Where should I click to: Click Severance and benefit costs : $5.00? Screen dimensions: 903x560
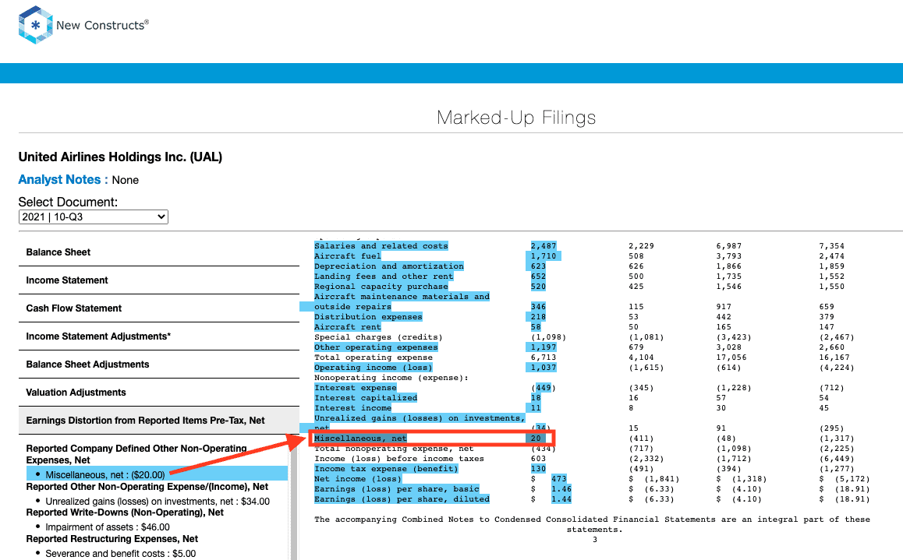click(120, 554)
